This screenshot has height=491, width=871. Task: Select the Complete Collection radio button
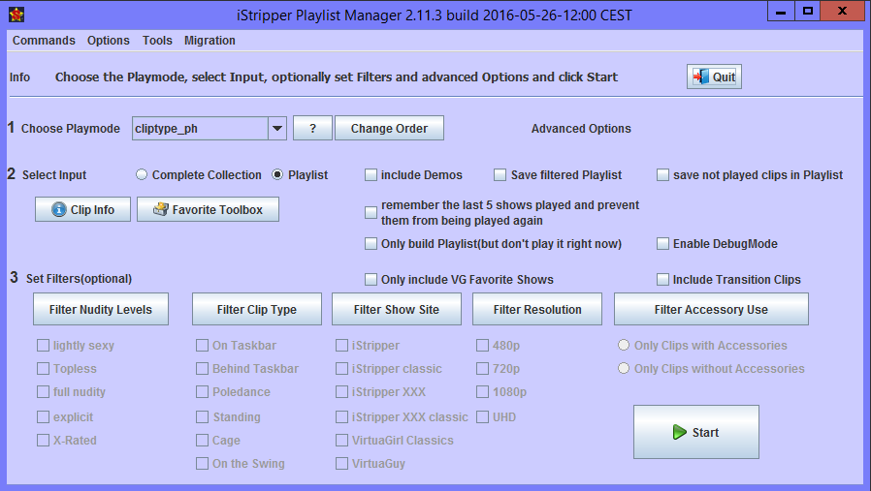tap(142, 175)
